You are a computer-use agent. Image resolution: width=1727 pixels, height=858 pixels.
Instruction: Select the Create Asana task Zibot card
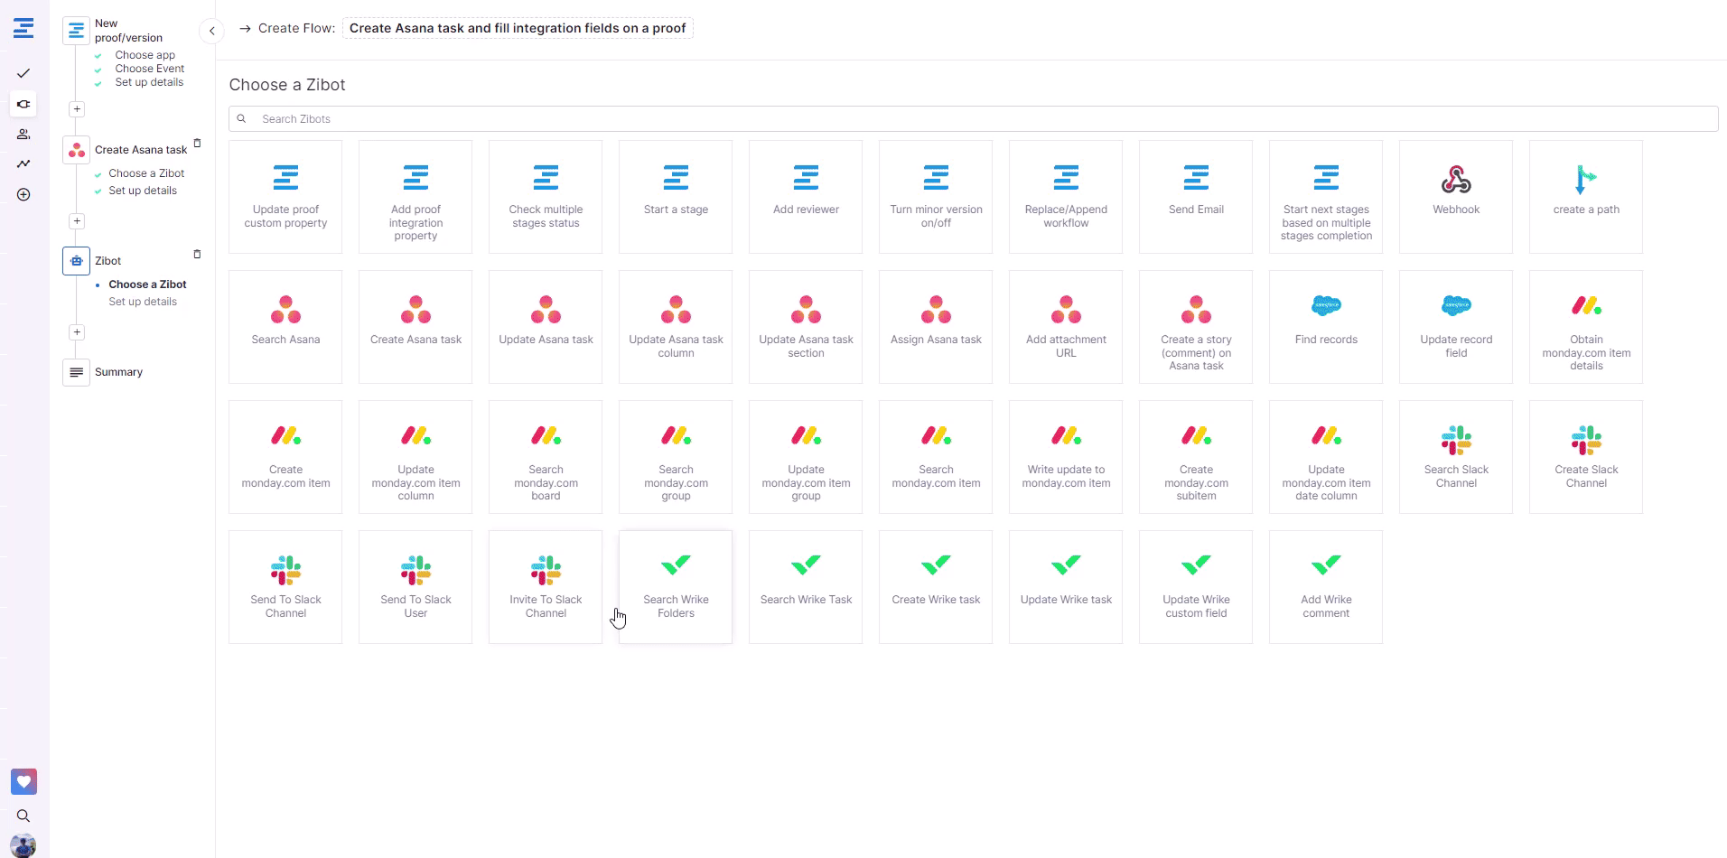tap(415, 327)
